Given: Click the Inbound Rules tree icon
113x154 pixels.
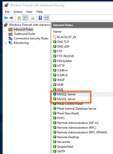Looking at the screenshot, I should [x=10, y=29].
